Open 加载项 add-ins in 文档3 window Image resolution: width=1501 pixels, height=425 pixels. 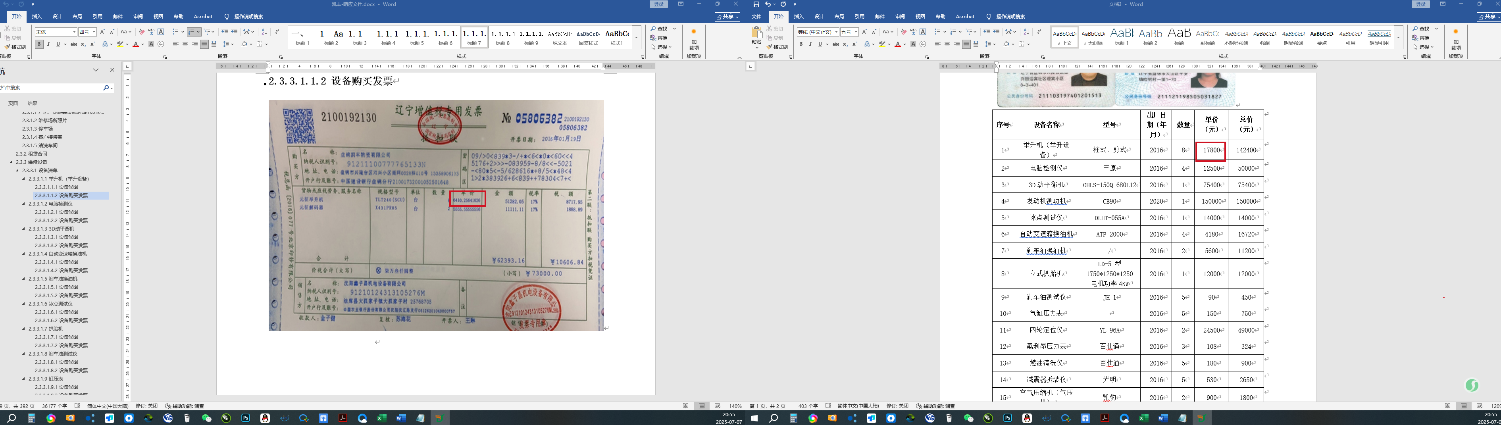click(1455, 40)
